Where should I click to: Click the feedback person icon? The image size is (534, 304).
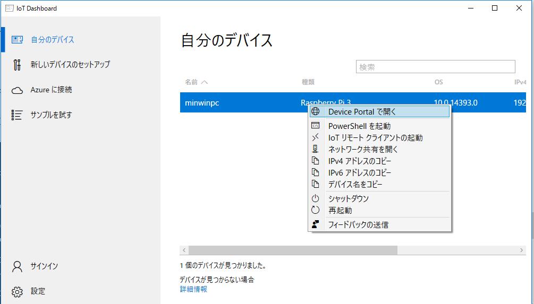click(316, 224)
